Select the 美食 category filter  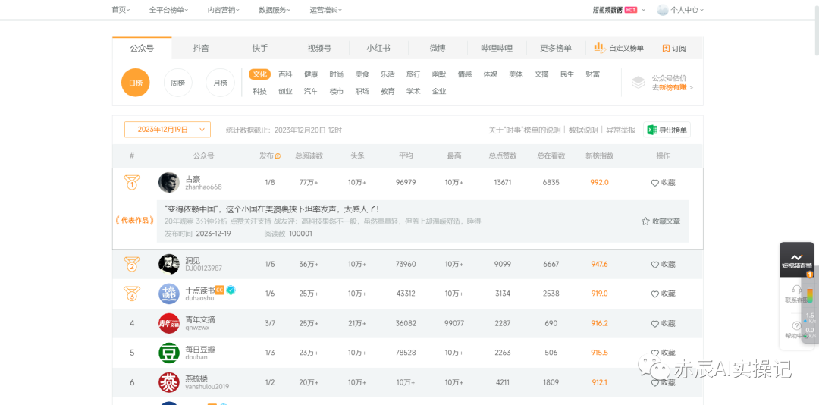[x=362, y=74]
